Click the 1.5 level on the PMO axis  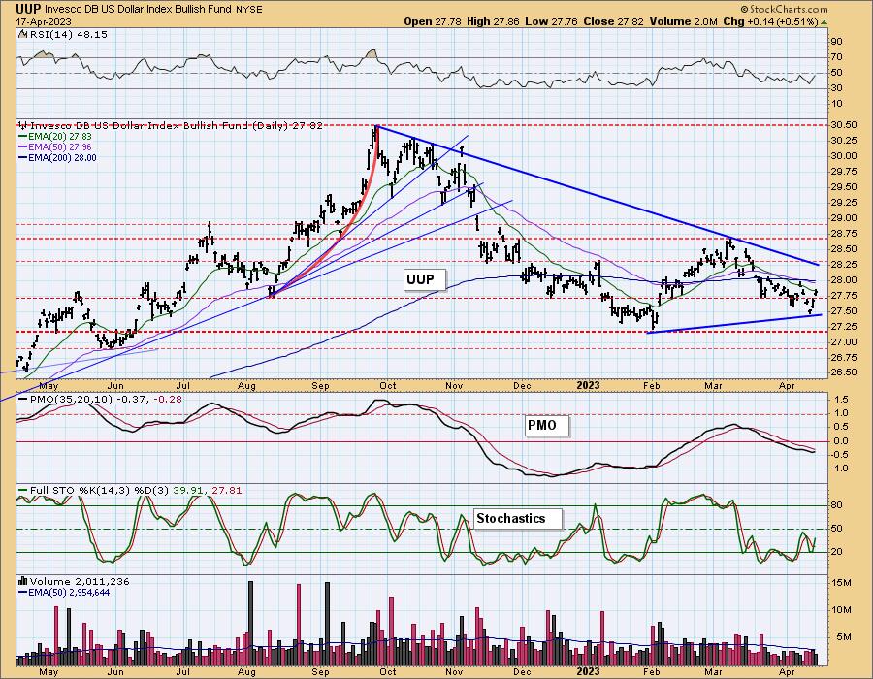tap(841, 400)
